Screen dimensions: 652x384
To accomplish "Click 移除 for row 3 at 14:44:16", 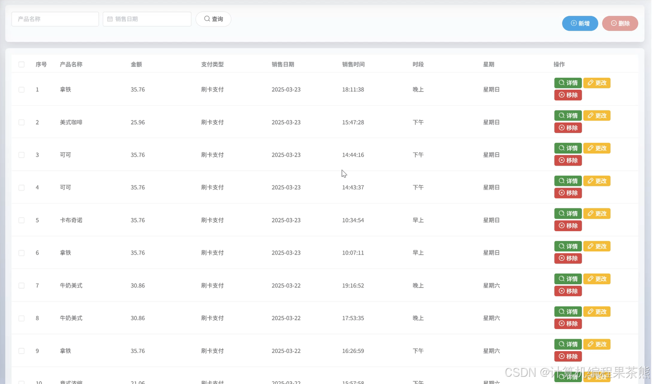I will click(568, 160).
